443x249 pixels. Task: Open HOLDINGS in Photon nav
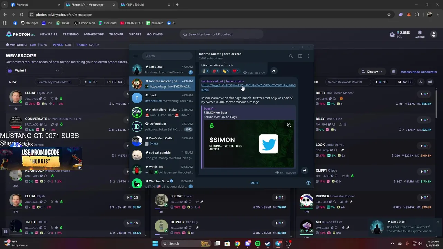point(155,34)
